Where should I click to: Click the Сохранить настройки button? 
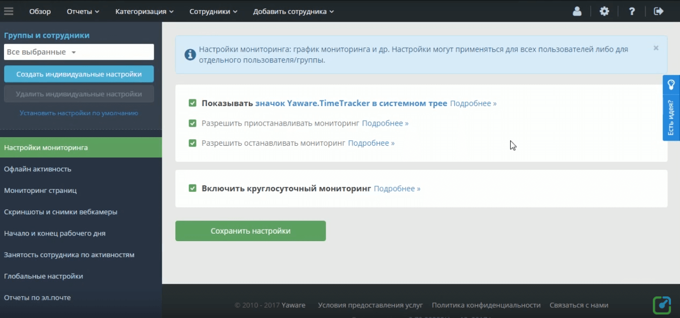coord(250,231)
